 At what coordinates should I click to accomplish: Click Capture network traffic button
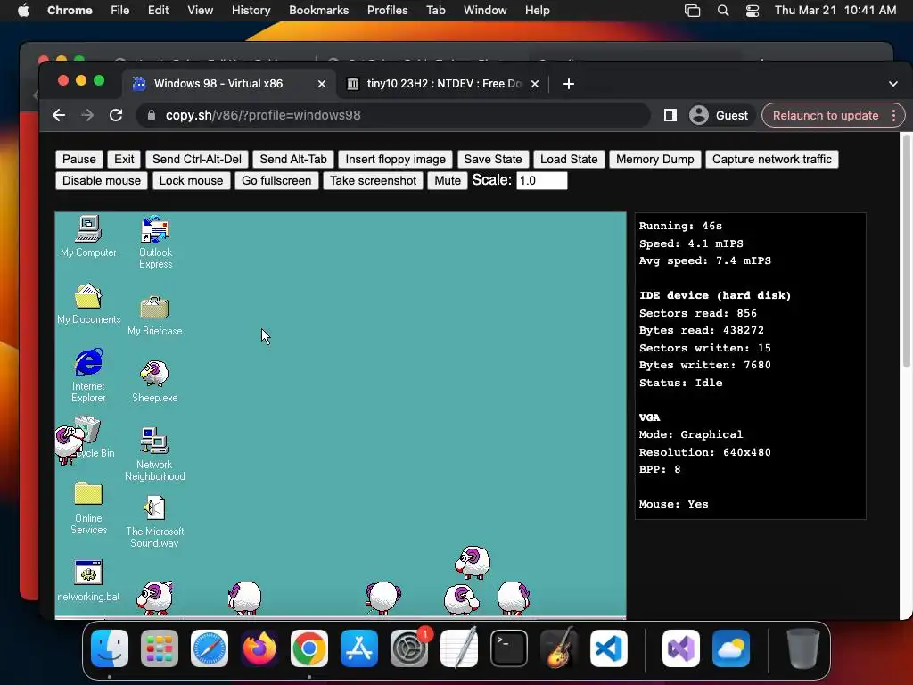(x=772, y=159)
